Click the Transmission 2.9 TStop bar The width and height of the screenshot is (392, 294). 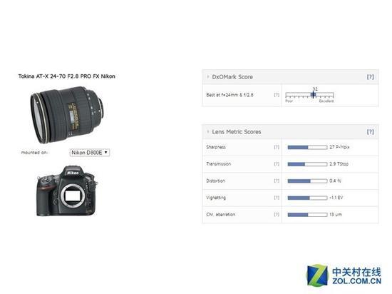pos(307,164)
